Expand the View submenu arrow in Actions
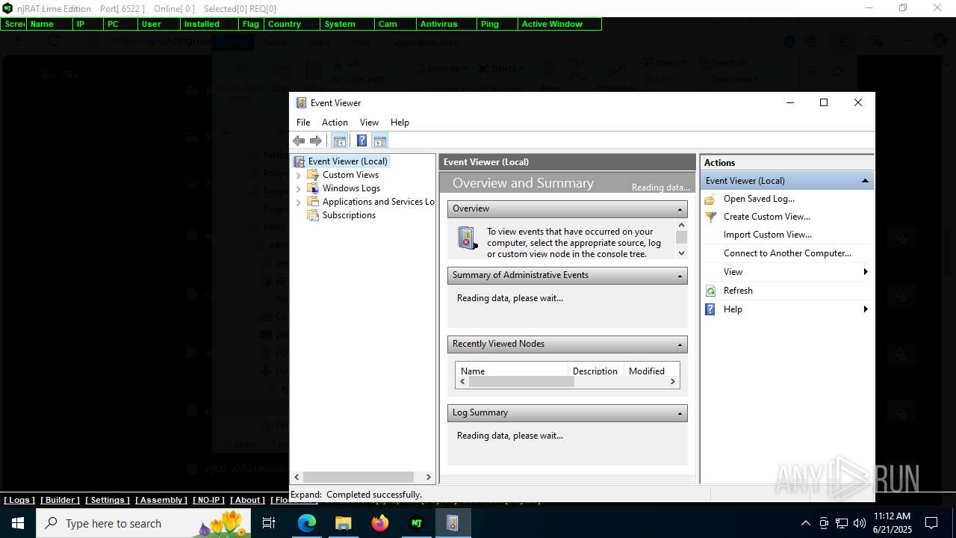The height and width of the screenshot is (538, 956). click(866, 272)
